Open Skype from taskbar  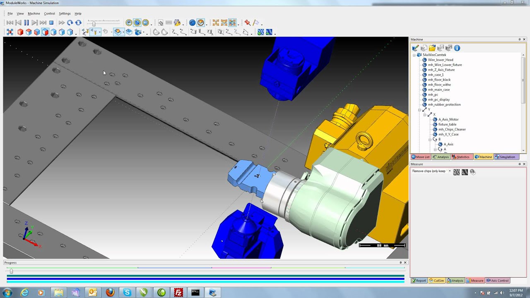[127, 293]
